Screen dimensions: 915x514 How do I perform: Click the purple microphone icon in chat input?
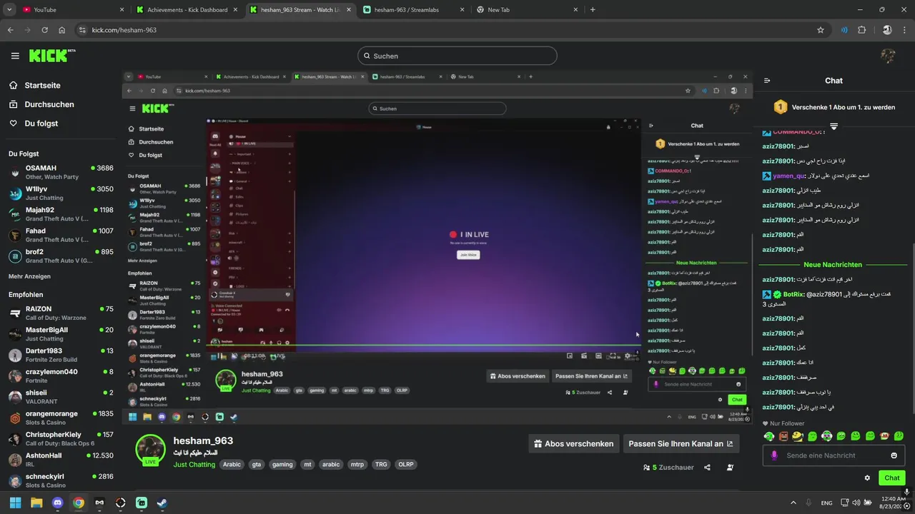pyautogui.click(x=773, y=455)
